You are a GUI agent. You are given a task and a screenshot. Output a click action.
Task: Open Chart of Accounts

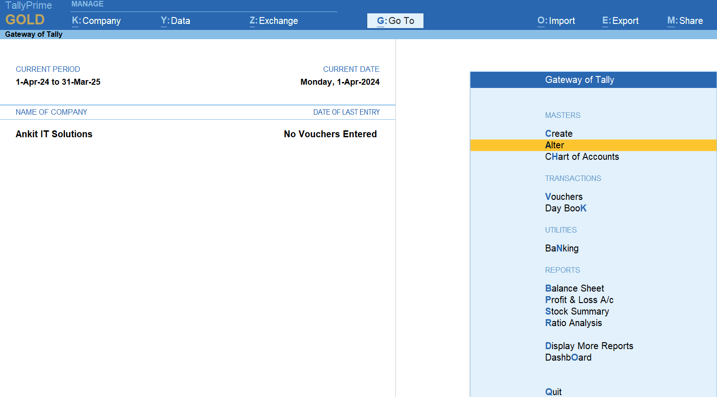[x=582, y=157]
